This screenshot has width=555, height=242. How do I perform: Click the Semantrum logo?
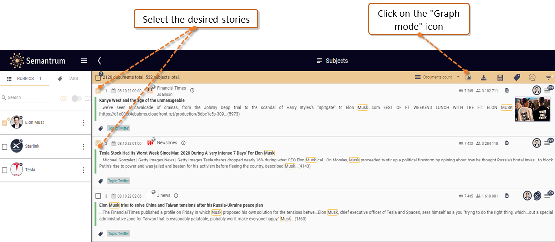coord(38,60)
